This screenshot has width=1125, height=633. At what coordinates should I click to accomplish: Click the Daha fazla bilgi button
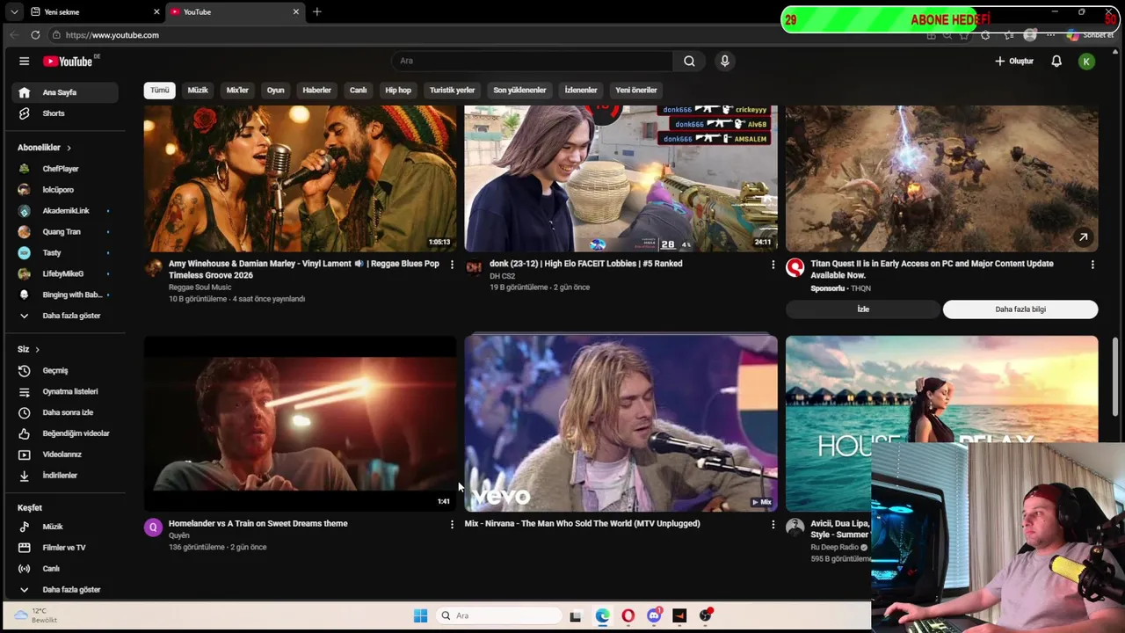(1020, 309)
